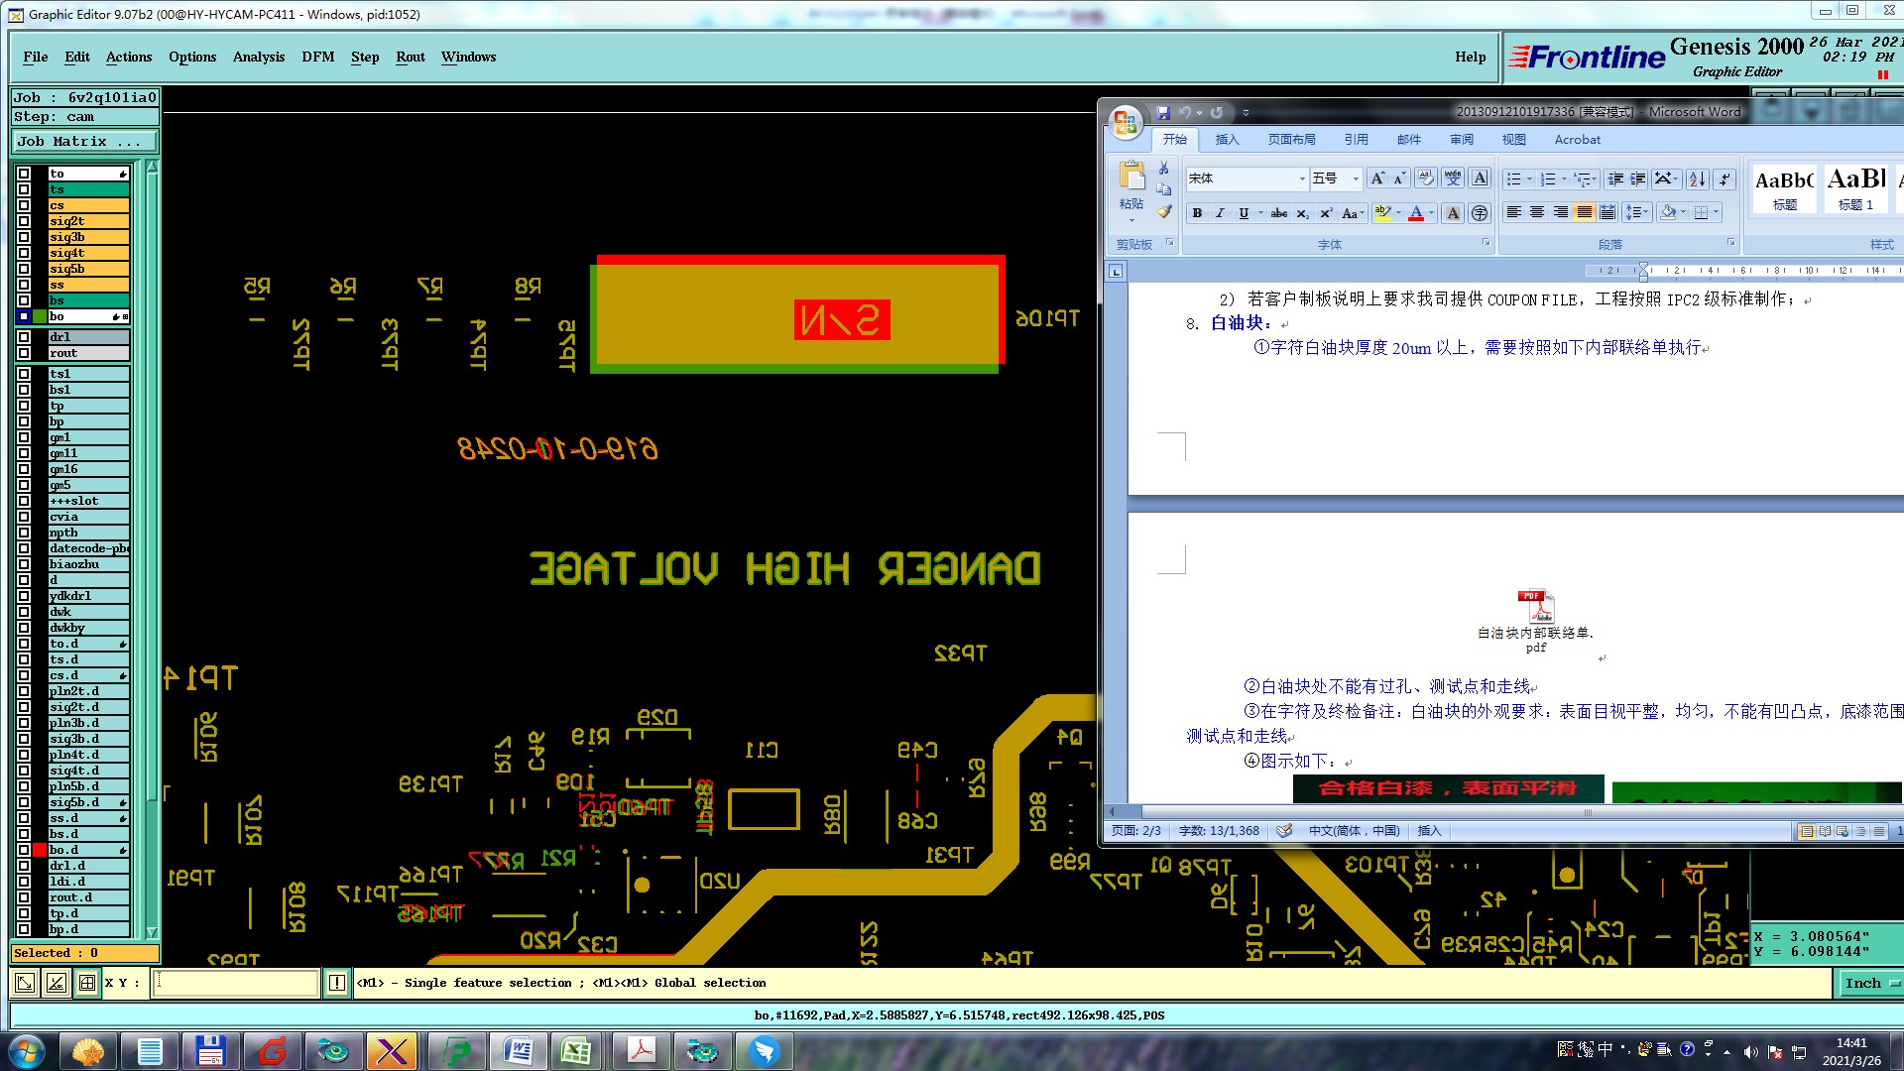
Task: Click the Format Painter brush icon
Action: [x=1164, y=211]
